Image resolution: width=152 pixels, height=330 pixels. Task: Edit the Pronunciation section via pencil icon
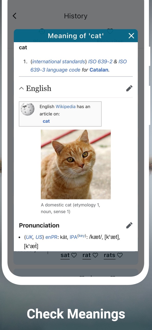tap(129, 225)
